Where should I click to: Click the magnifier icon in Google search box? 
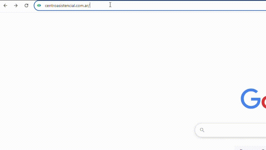(x=202, y=130)
